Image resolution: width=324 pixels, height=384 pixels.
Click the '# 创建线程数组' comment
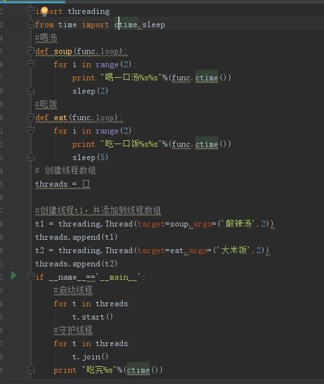coord(65,171)
